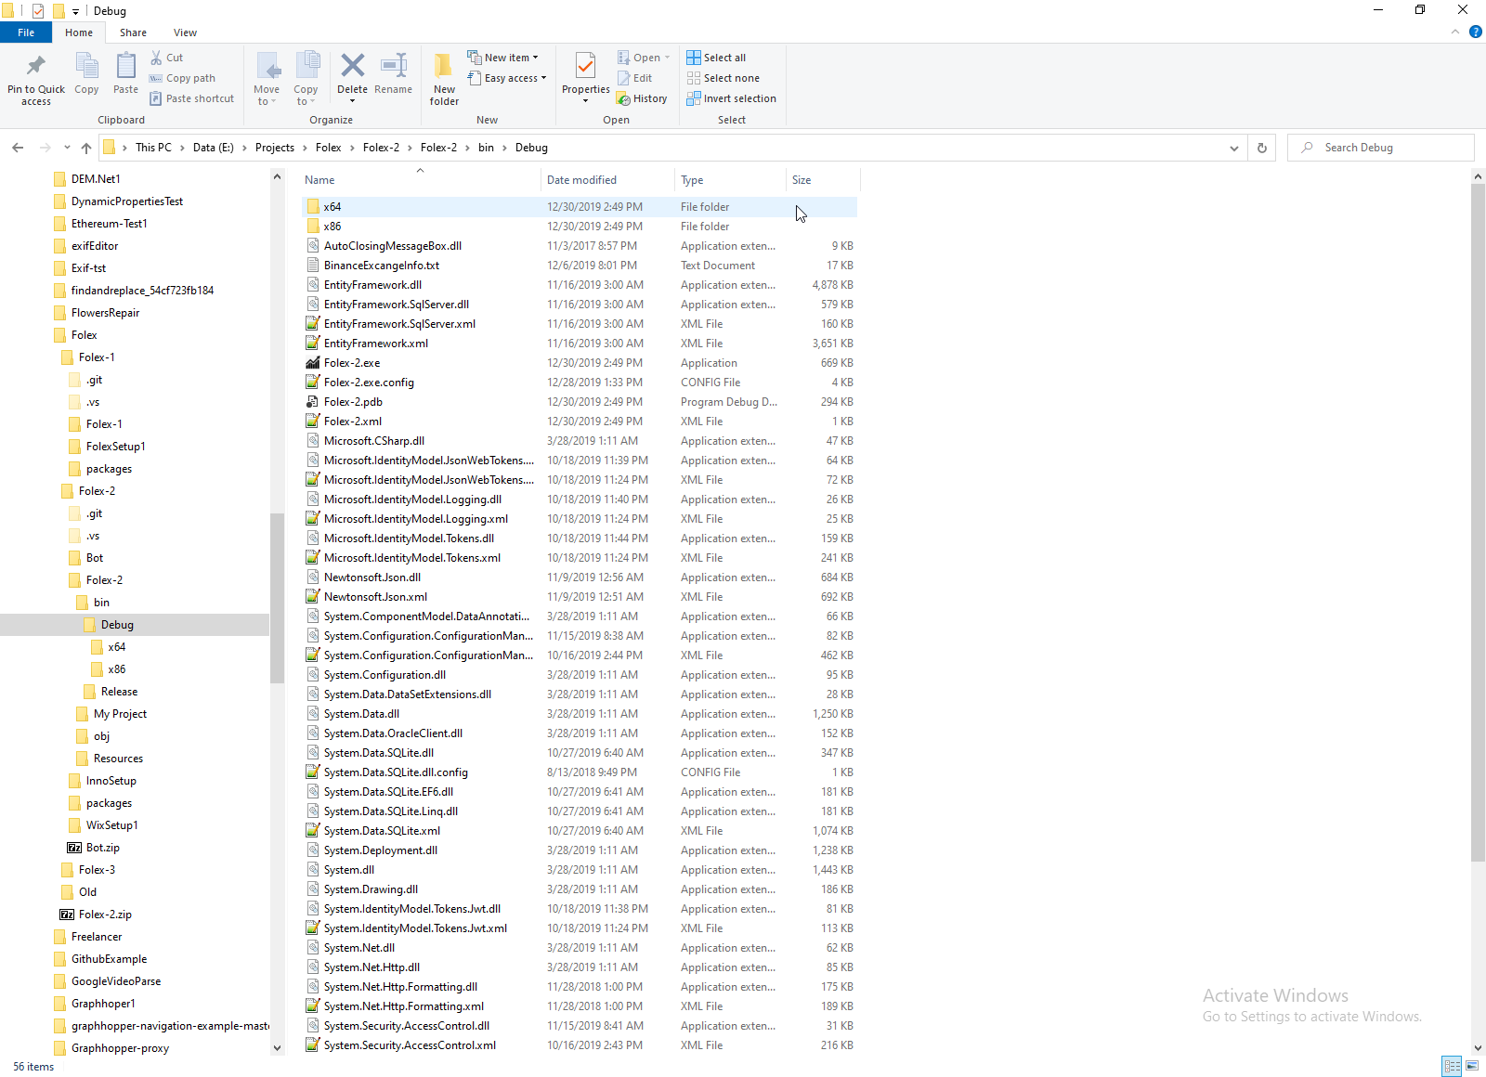This screenshot has height=1077, width=1486.
Task: Open the Recent locations dropdown arrow
Action: [x=67, y=148]
